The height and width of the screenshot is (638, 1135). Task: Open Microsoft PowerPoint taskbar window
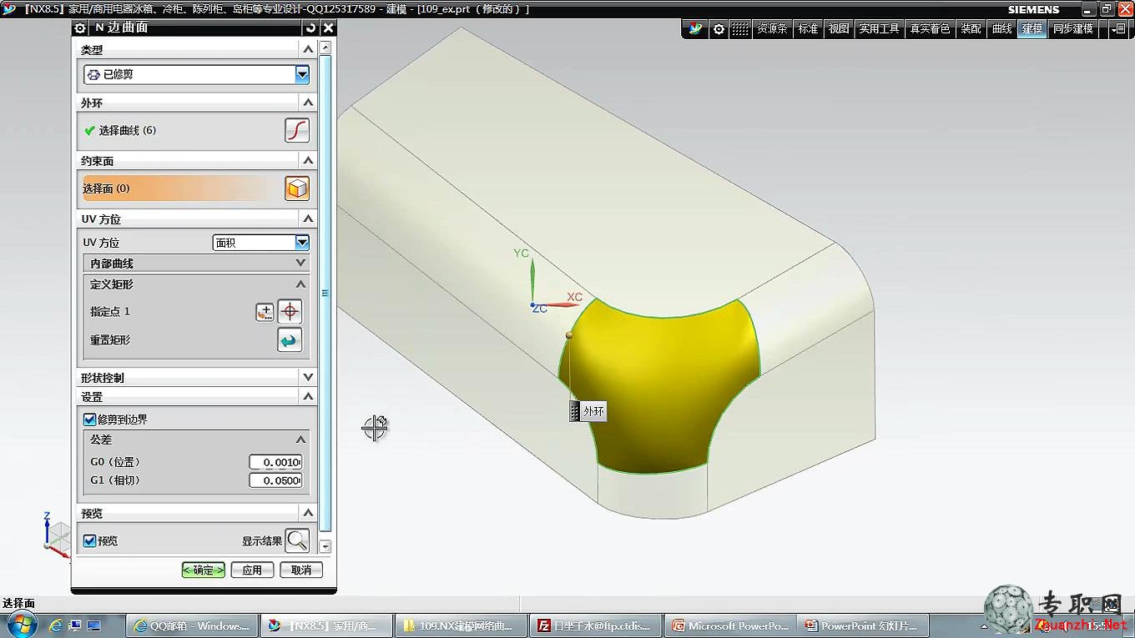point(730,625)
